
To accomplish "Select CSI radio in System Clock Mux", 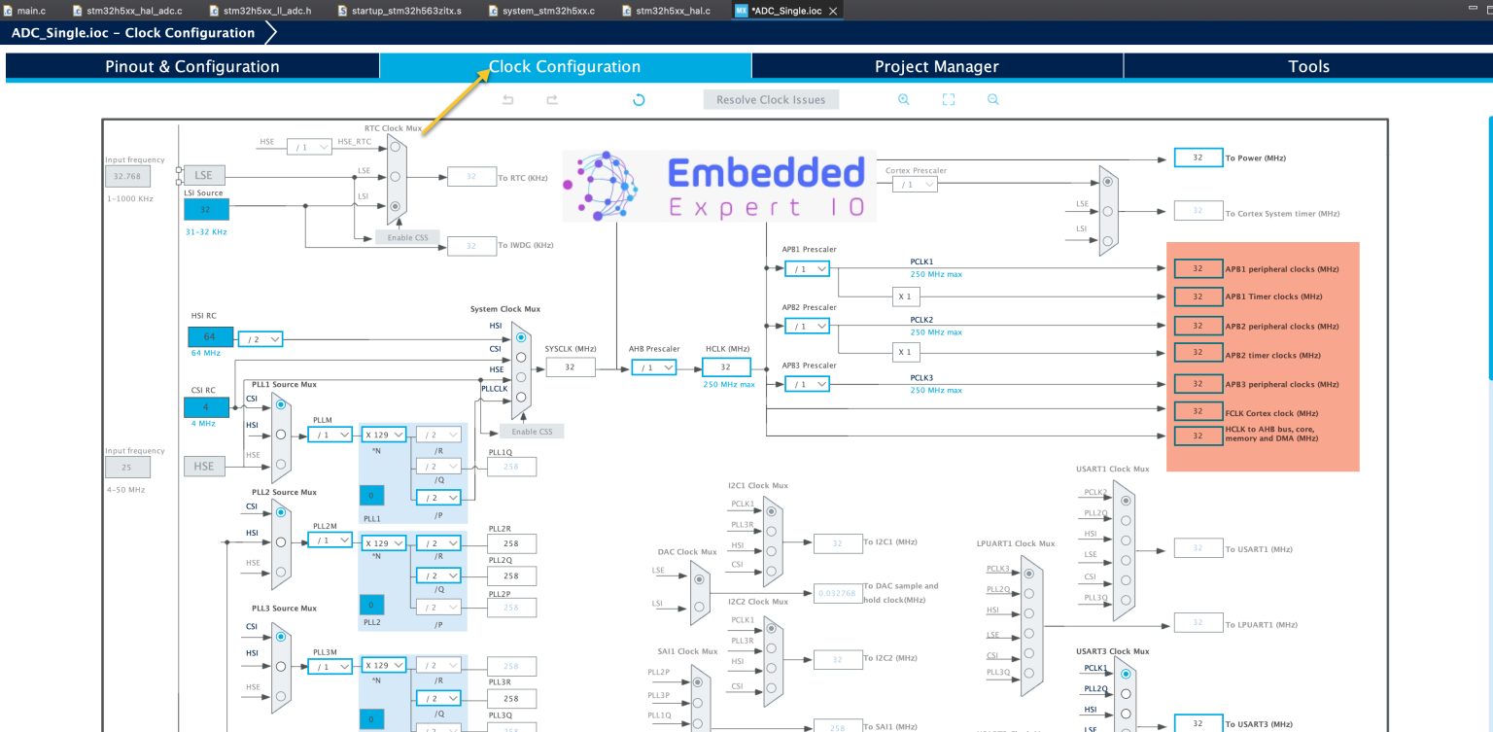I will pos(522,357).
